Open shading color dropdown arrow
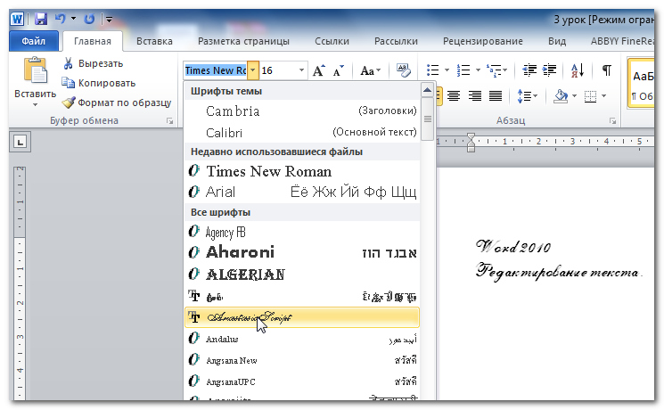 point(574,96)
